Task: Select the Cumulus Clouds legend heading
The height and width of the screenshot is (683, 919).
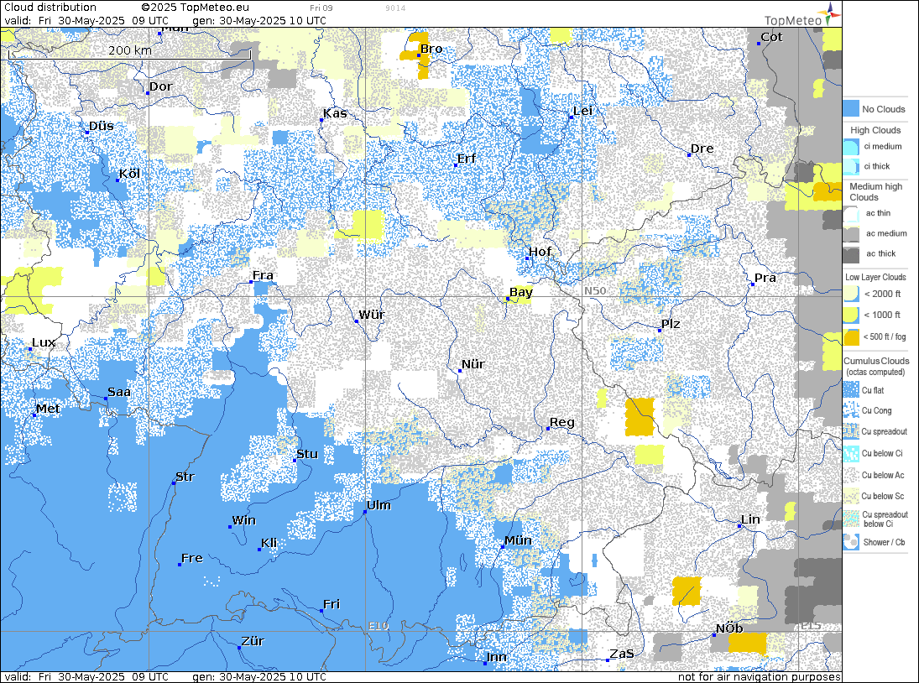Action: pyautogui.click(x=876, y=361)
